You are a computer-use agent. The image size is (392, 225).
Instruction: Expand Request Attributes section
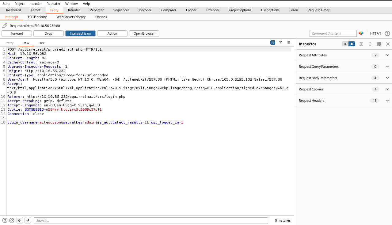point(387,55)
